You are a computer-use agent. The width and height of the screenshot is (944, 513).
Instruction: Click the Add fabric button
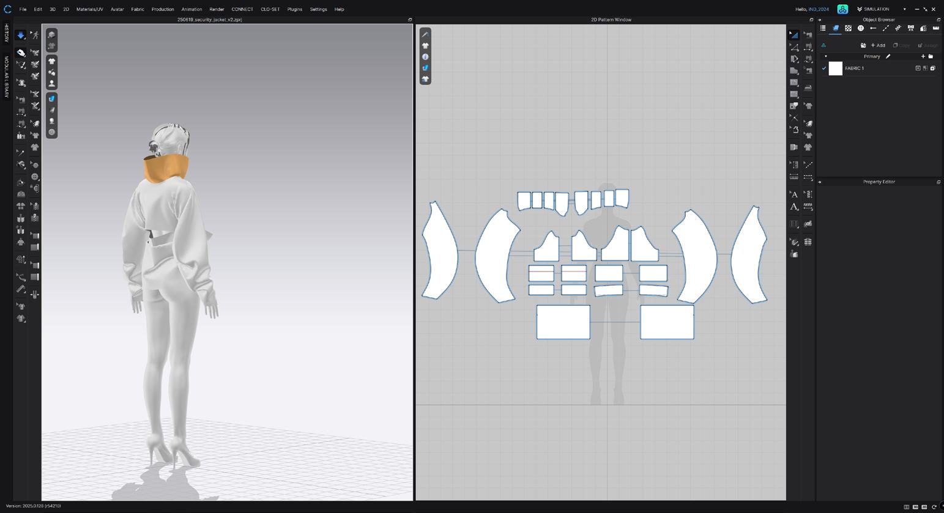click(x=878, y=45)
